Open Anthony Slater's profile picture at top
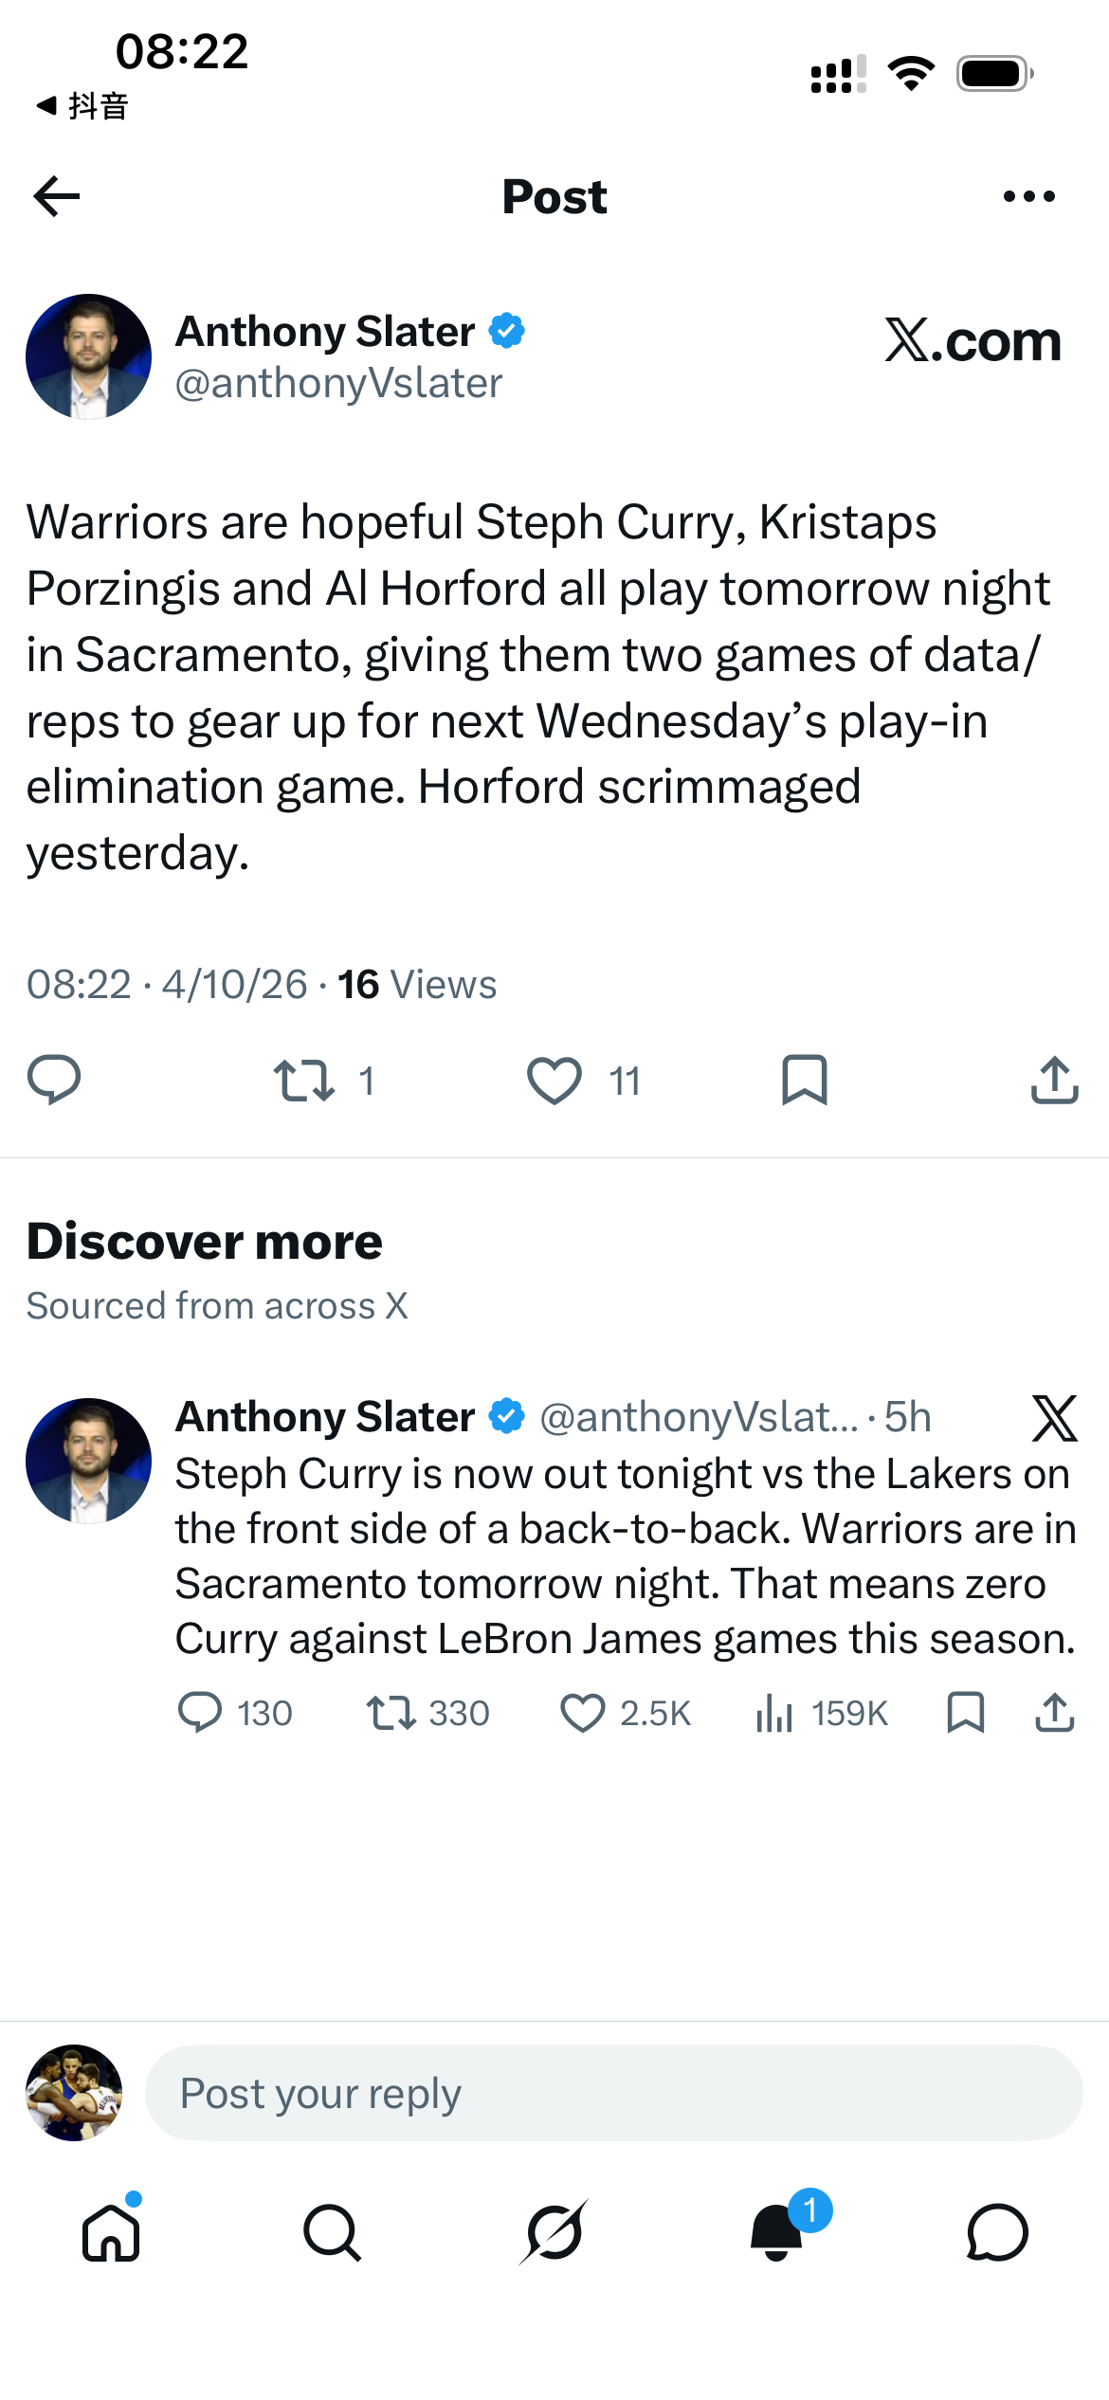 tap(88, 356)
